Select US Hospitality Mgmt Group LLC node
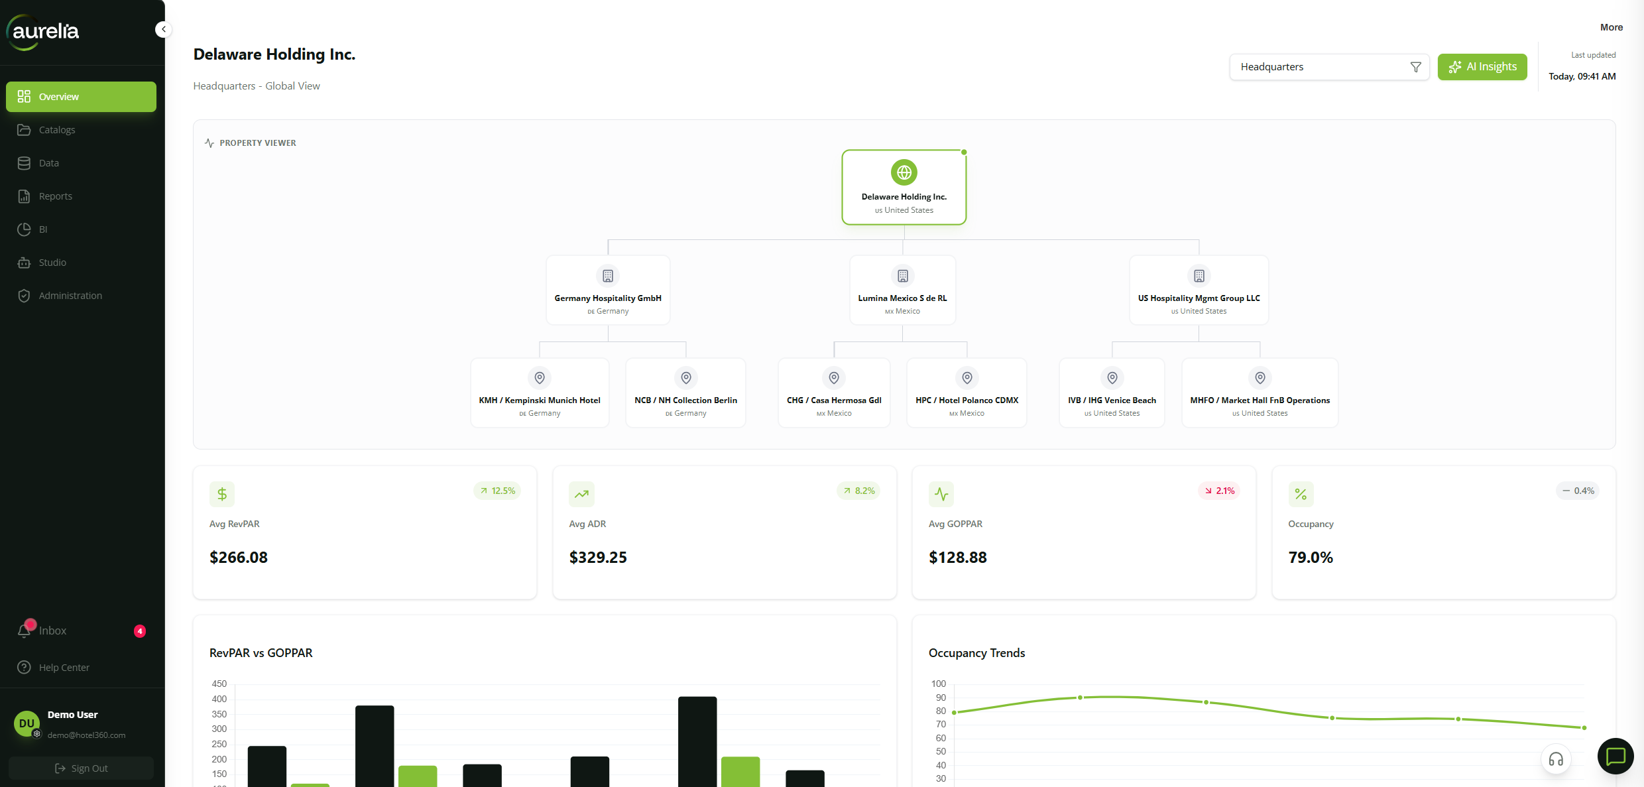The height and width of the screenshot is (787, 1644). [x=1199, y=290]
